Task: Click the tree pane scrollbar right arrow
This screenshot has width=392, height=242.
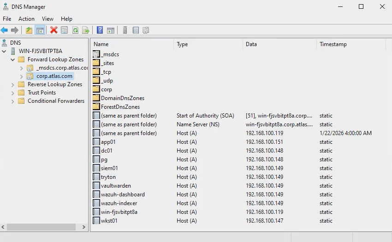Action: (x=84, y=227)
